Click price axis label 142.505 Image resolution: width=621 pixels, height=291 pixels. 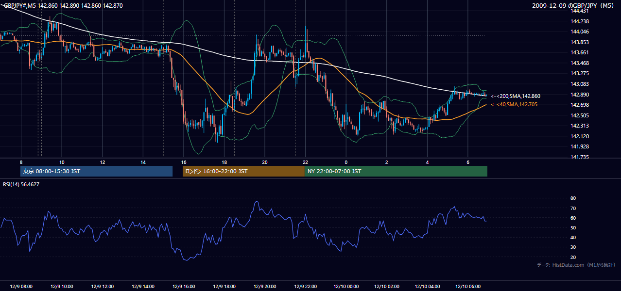[x=579, y=115]
